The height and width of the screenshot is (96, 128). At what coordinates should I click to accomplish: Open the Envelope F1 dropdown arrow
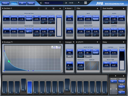click(x=60, y=42)
